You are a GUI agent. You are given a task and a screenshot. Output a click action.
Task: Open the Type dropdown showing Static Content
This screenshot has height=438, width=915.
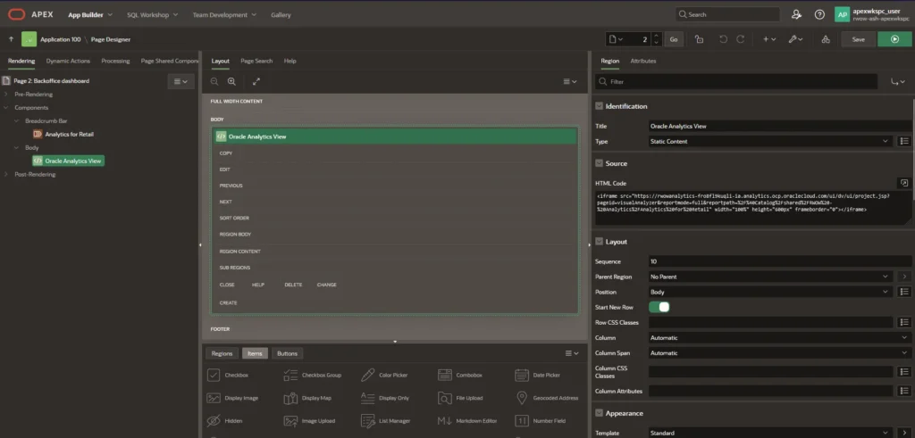(769, 141)
